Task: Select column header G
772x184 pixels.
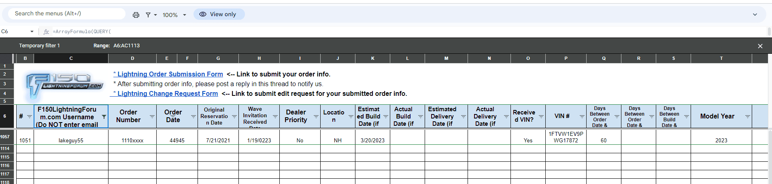Action: (218, 58)
